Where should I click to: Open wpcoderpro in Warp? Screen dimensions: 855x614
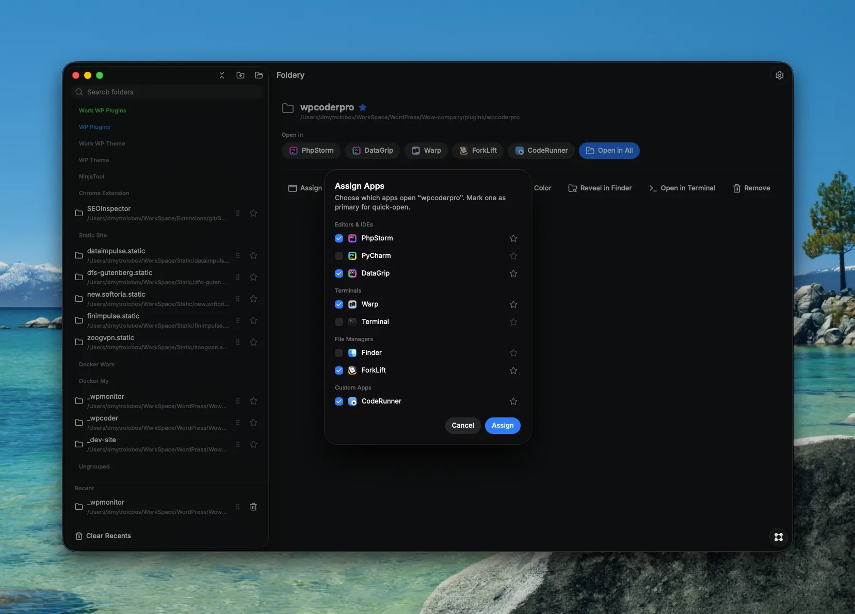[426, 151]
